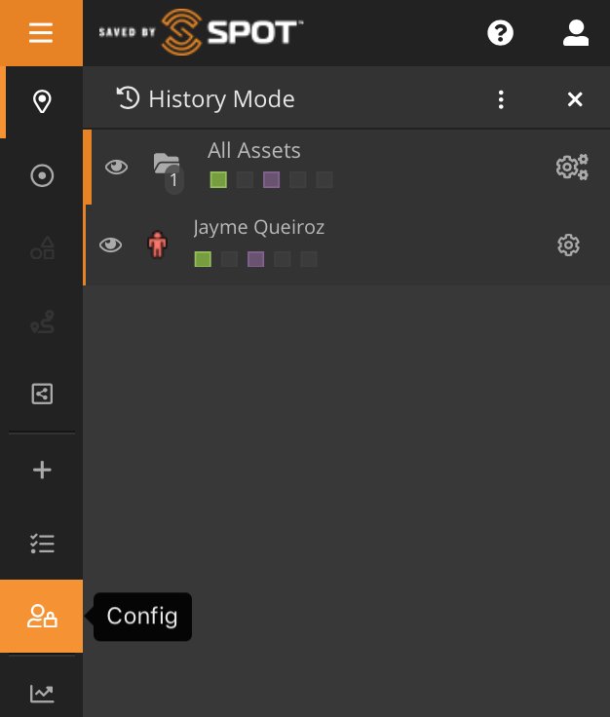Open the user account profile icon
The width and height of the screenshot is (610, 717).
(x=576, y=33)
